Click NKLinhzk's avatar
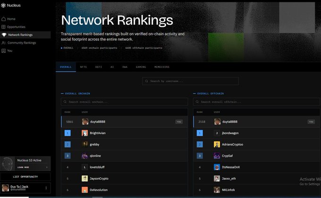Image resolution: width=321 pixels, height=198 pixels. (x=217, y=190)
